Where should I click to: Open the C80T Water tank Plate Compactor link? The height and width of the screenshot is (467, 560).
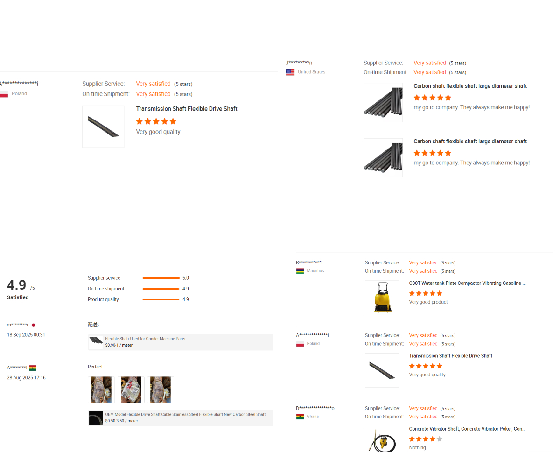[467, 283]
